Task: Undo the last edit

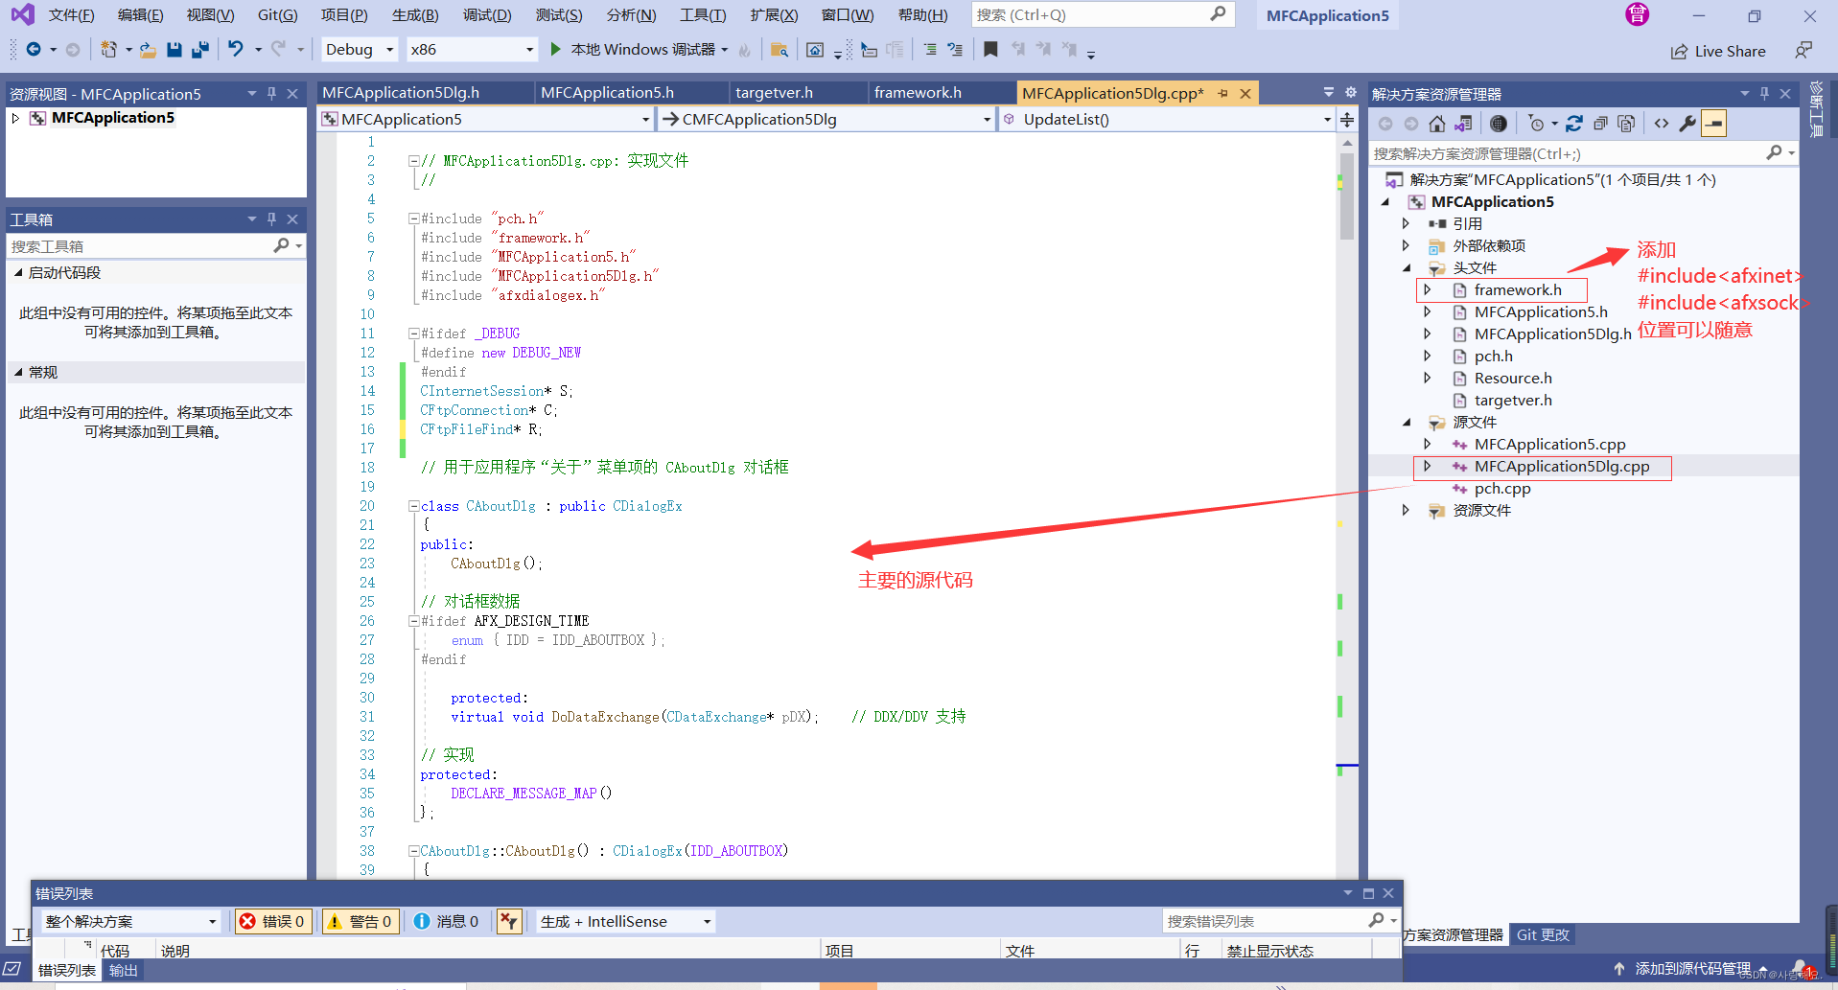Action: point(236,49)
